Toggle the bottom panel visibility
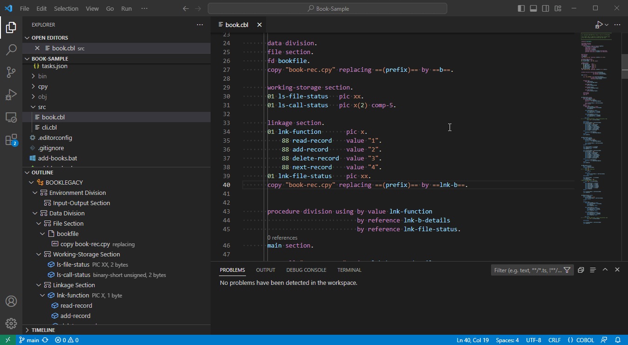This screenshot has height=345, width=628. coord(533,8)
